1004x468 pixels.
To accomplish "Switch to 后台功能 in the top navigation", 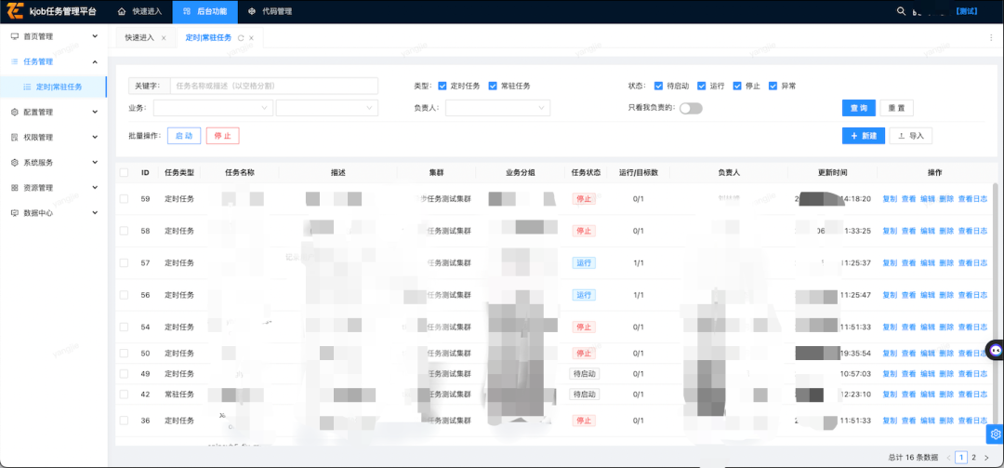I will [x=205, y=11].
